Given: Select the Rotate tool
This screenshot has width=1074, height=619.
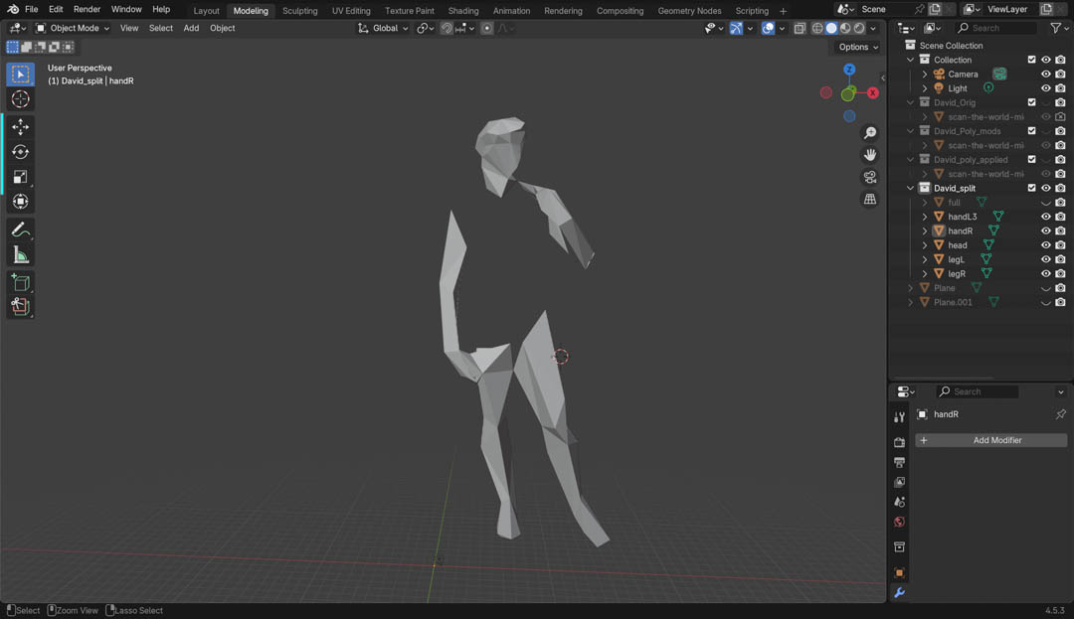Looking at the screenshot, I should tap(20, 152).
